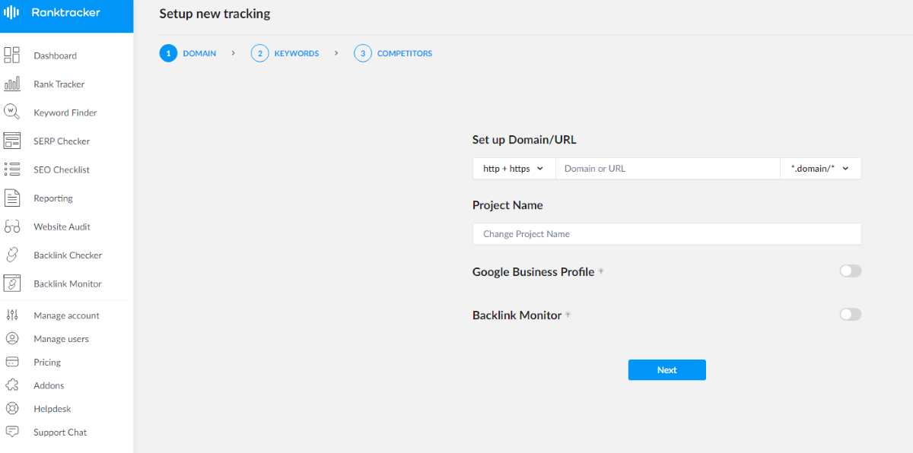
Task: Focus the Change Project Name field
Action: point(667,234)
